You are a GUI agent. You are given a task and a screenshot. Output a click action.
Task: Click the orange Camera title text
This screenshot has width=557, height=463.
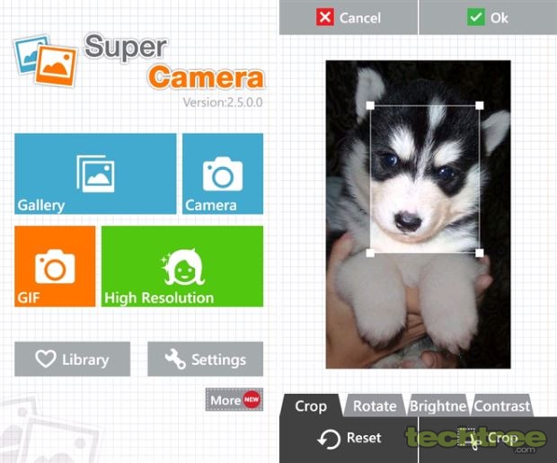point(206,76)
